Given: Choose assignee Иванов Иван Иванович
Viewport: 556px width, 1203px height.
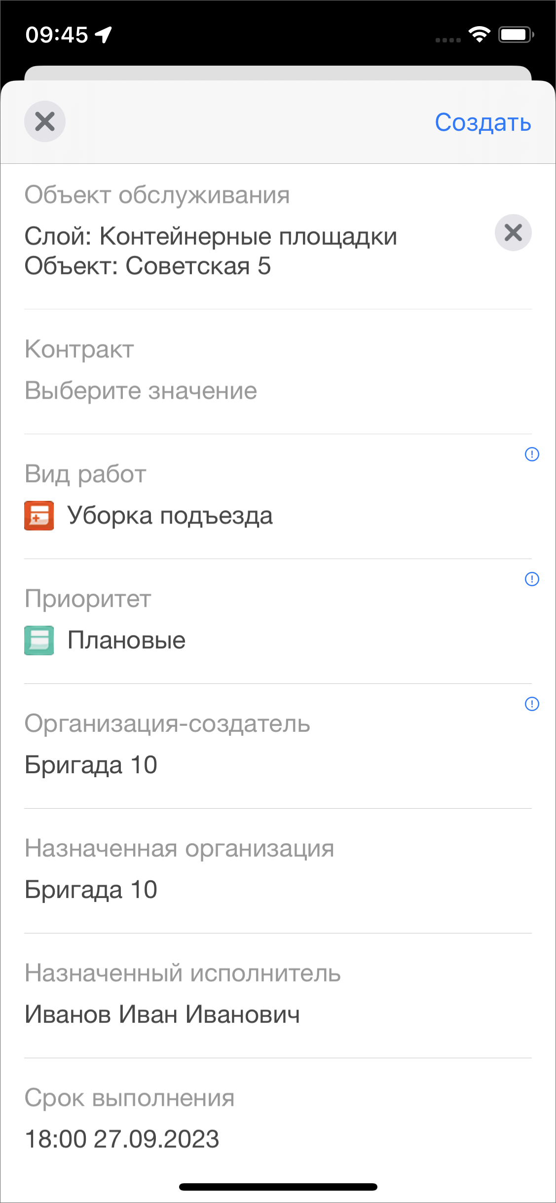Looking at the screenshot, I should 162,1015.
